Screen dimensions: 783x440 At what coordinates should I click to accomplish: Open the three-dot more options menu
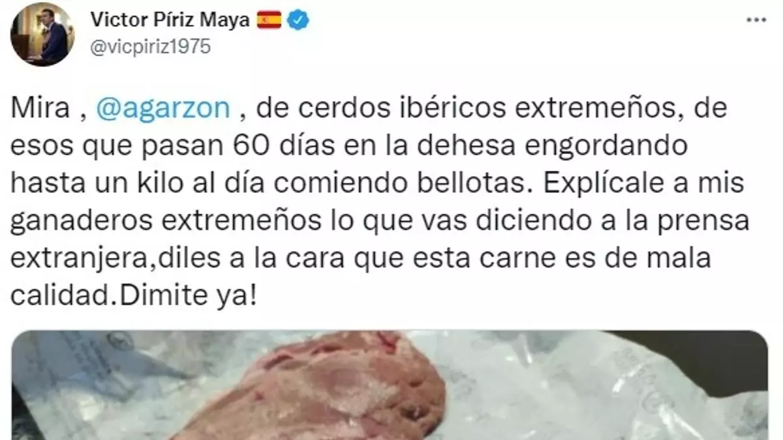pos(758,21)
